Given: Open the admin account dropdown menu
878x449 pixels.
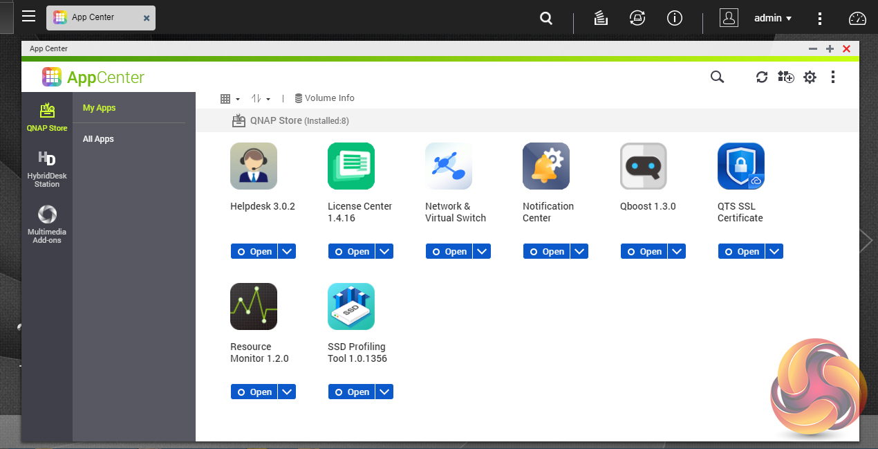Looking at the screenshot, I should pyautogui.click(x=773, y=19).
